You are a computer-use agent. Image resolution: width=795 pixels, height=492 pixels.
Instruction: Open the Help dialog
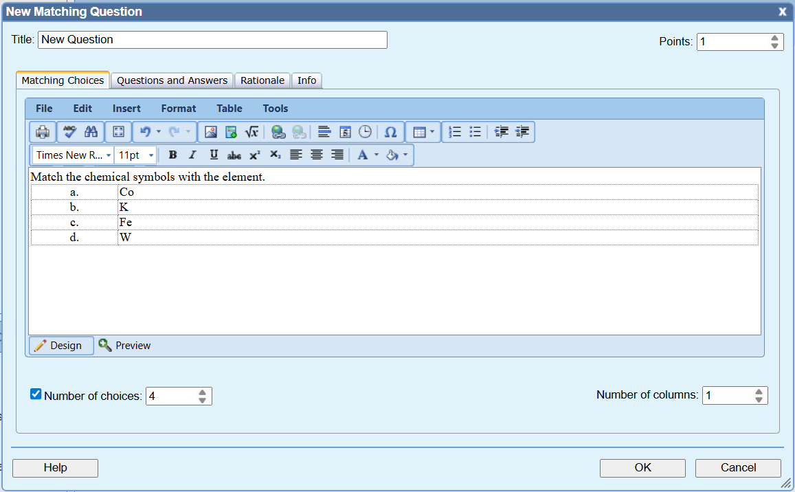pyautogui.click(x=55, y=467)
